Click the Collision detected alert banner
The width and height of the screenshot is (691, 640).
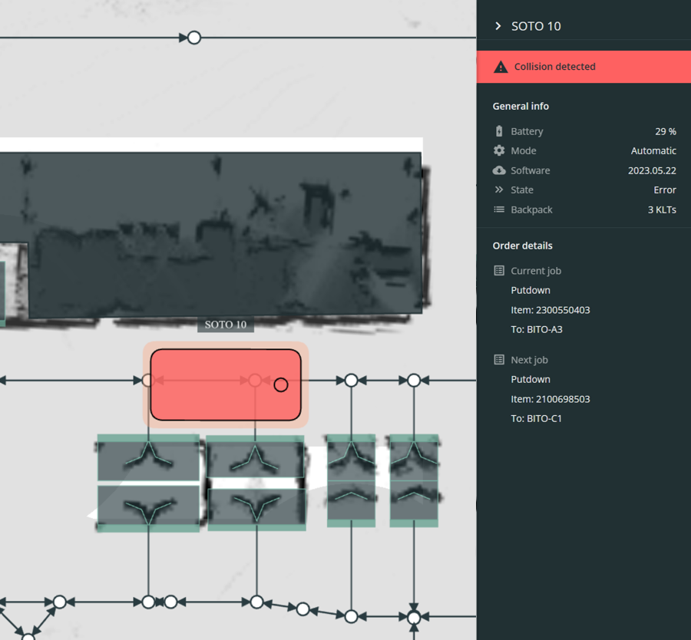[584, 67]
